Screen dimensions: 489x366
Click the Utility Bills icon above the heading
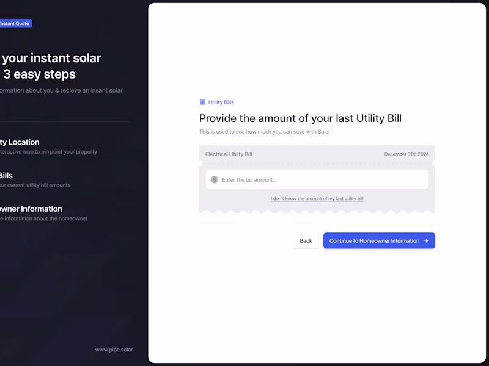tap(202, 102)
